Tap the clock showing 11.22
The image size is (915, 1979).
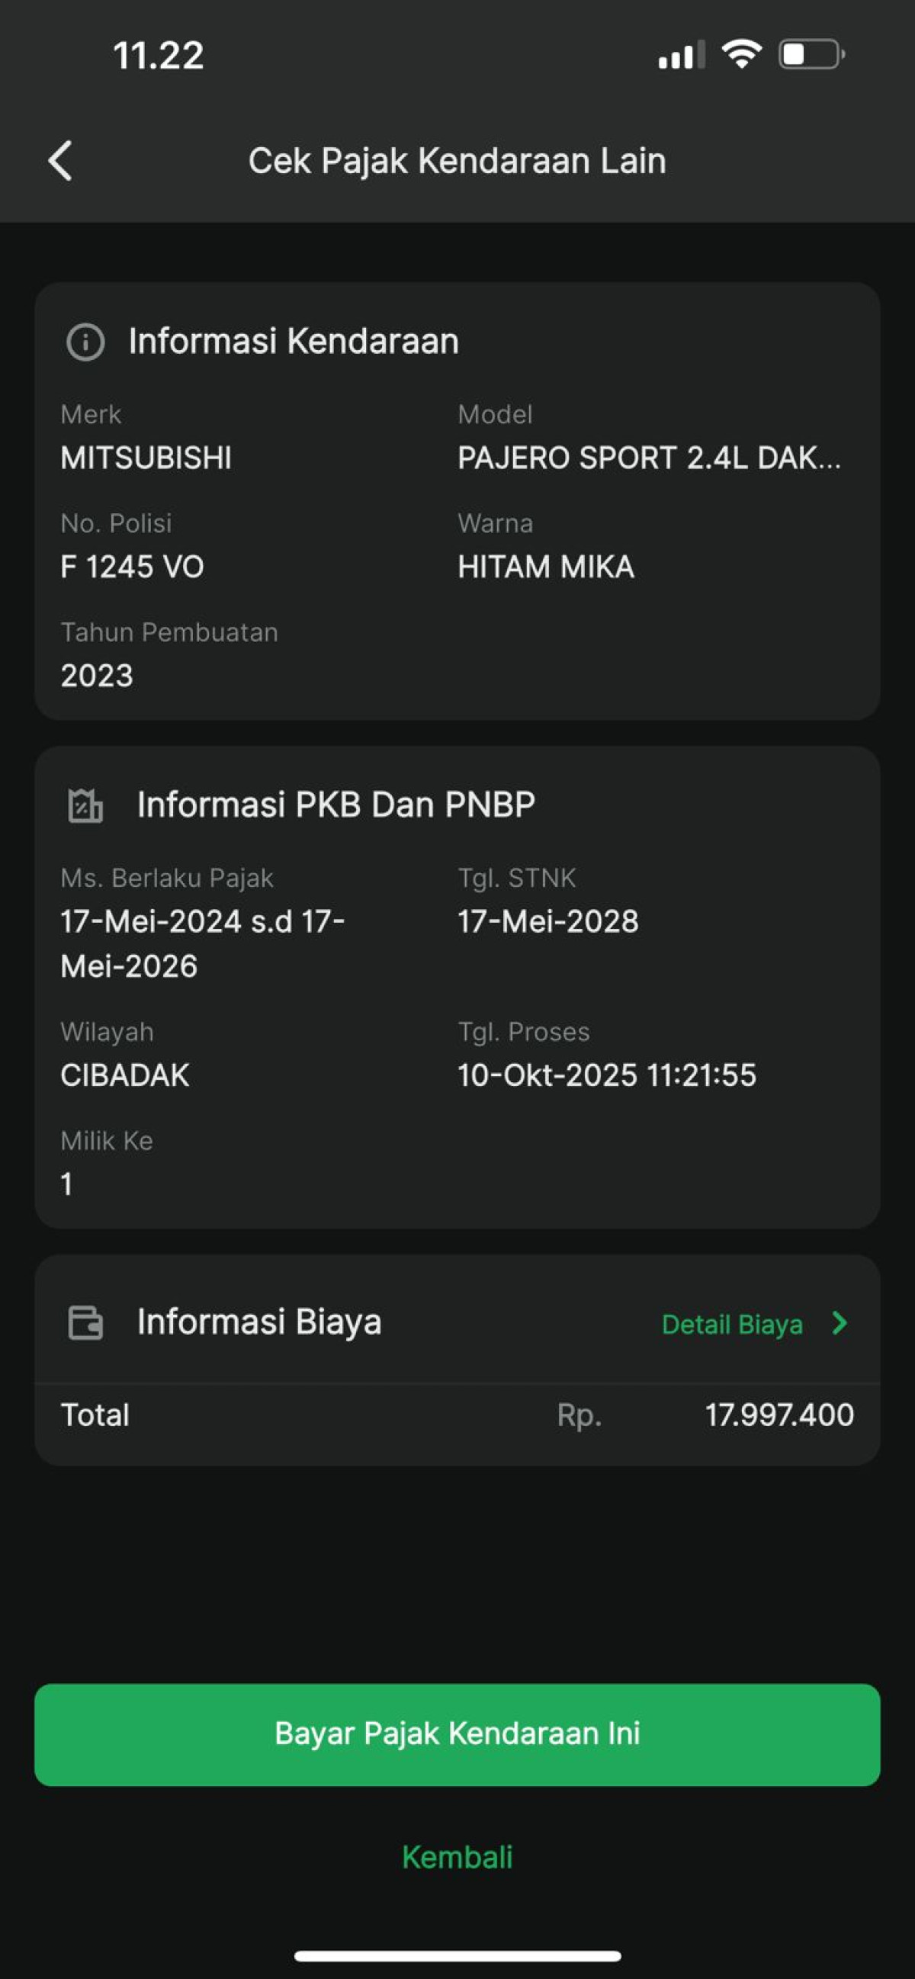point(159,56)
